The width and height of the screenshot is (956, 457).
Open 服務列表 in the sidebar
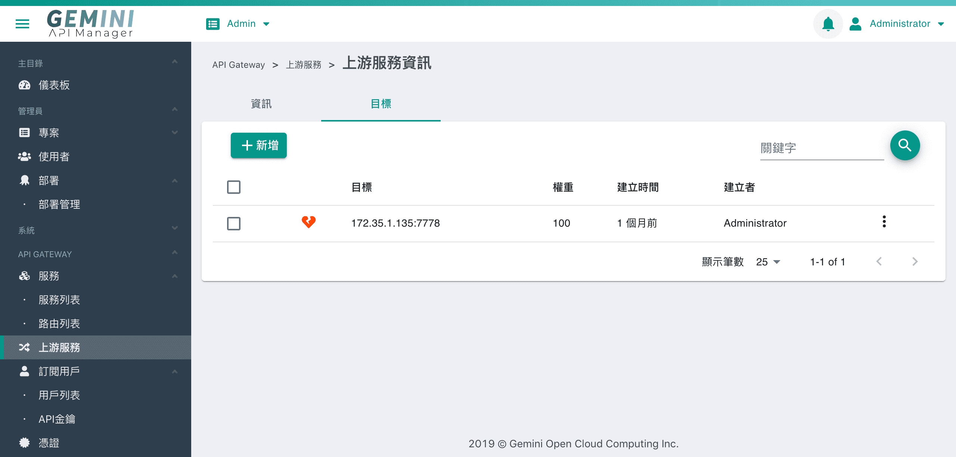tap(59, 300)
